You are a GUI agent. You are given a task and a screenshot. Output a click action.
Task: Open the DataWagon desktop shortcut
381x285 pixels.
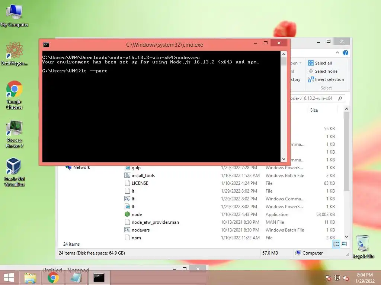point(15,53)
